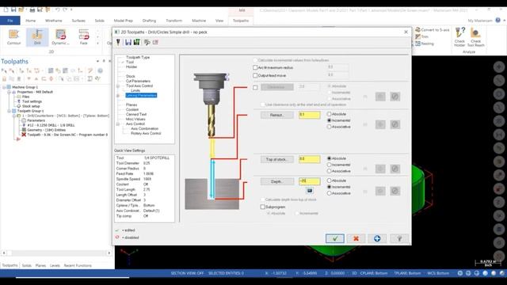
Task: Select the Drill toolpath icon
Action: tap(37, 36)
